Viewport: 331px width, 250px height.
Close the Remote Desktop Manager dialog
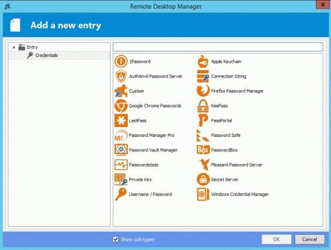323,5
